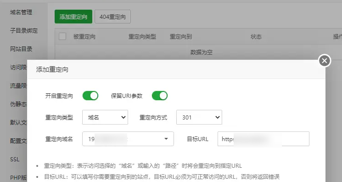Click the green 添加重定向 button
This screenshot has height=182, width=342.
(73, 17)
